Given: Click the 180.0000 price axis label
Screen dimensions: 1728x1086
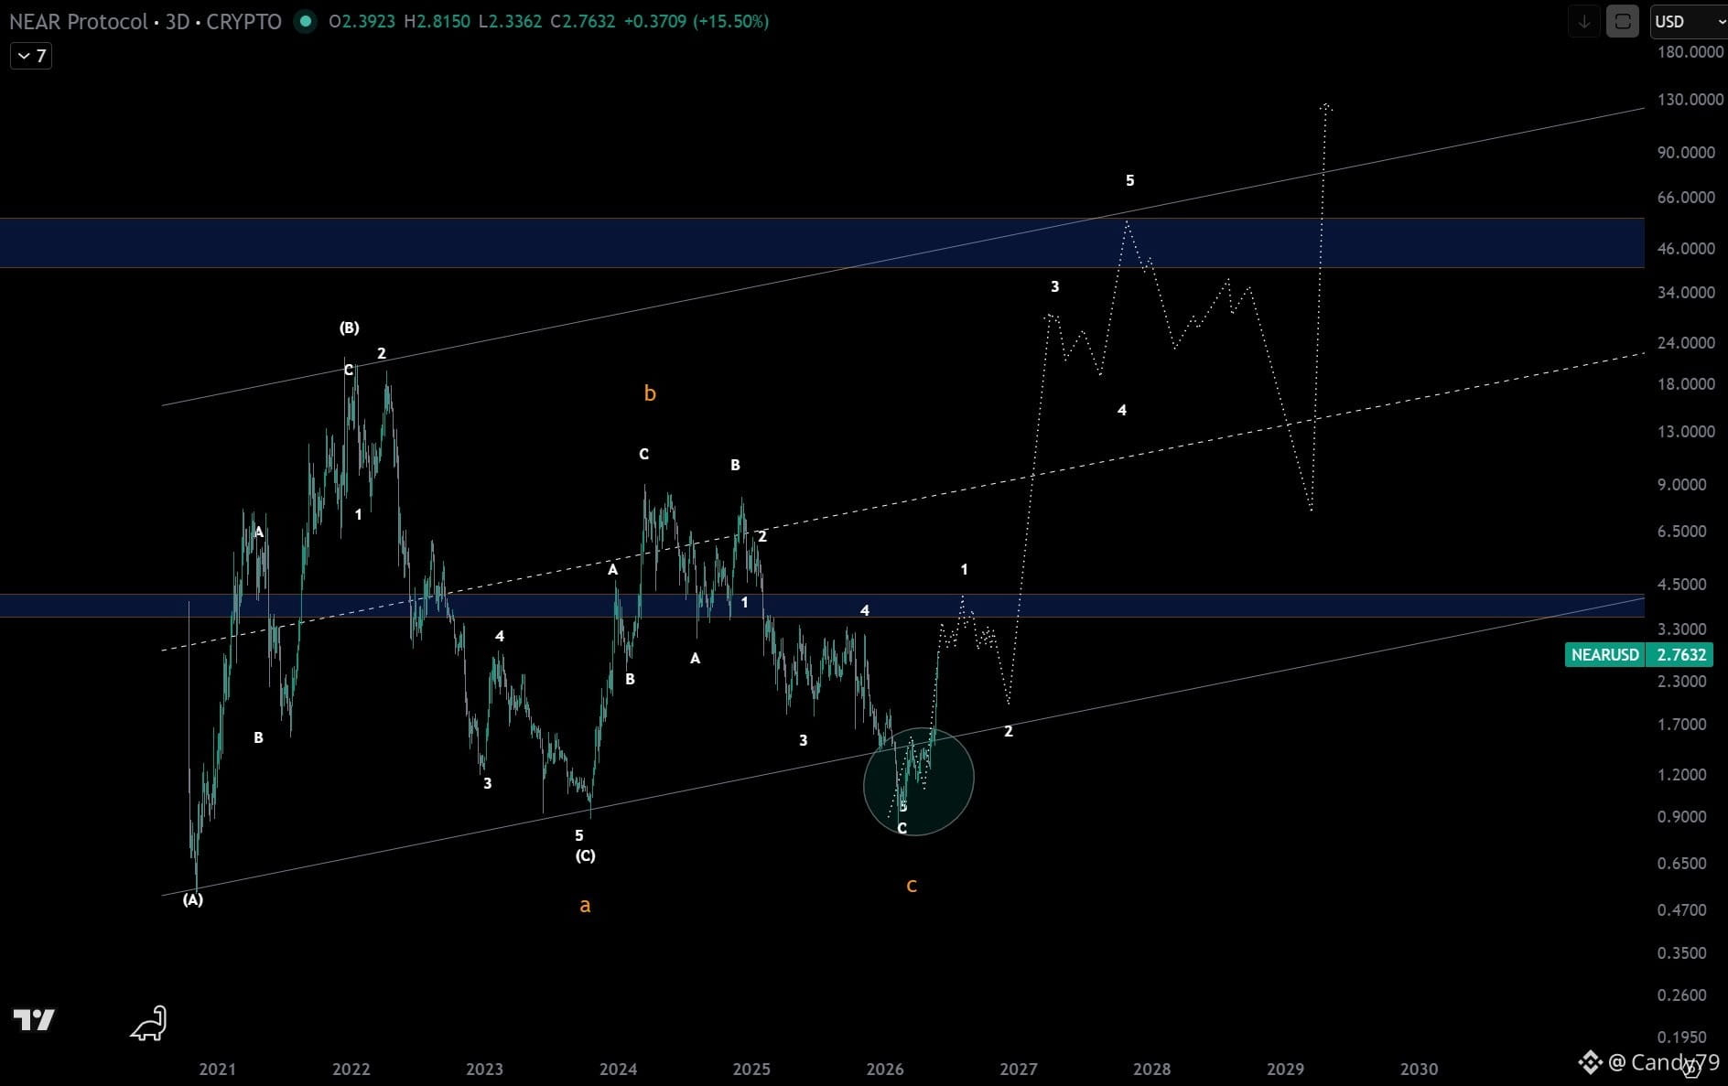Looking at the screenshot, I should [1690, 52].
